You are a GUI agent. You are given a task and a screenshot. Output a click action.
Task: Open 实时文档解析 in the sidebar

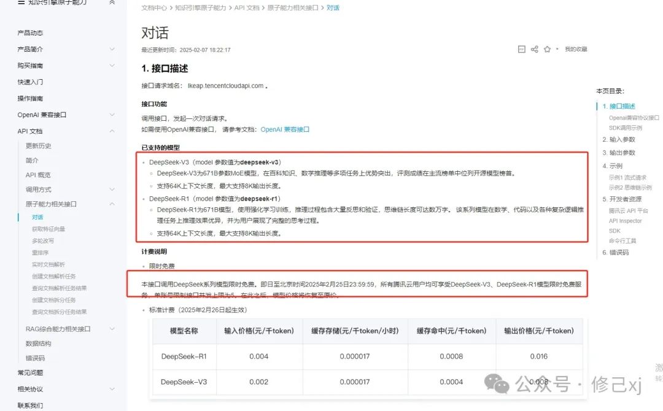(48, 264)
